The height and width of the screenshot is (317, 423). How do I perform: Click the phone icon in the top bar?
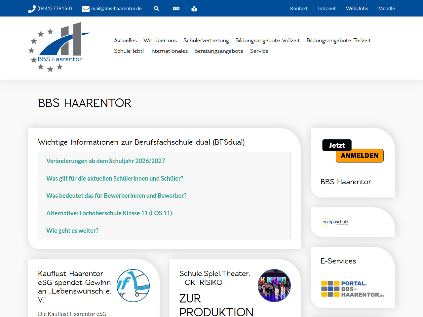pos(32,9)
